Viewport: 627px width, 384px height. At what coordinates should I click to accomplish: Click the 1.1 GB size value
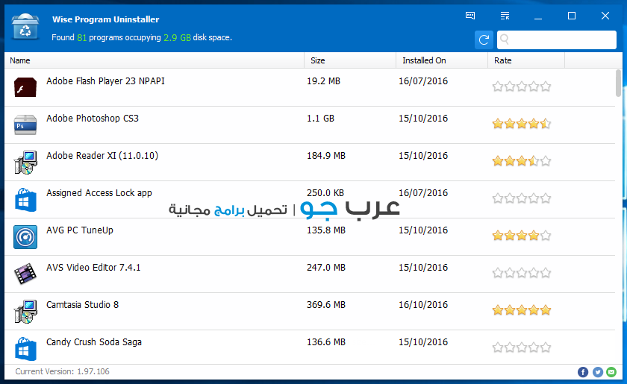coord(320,119)
